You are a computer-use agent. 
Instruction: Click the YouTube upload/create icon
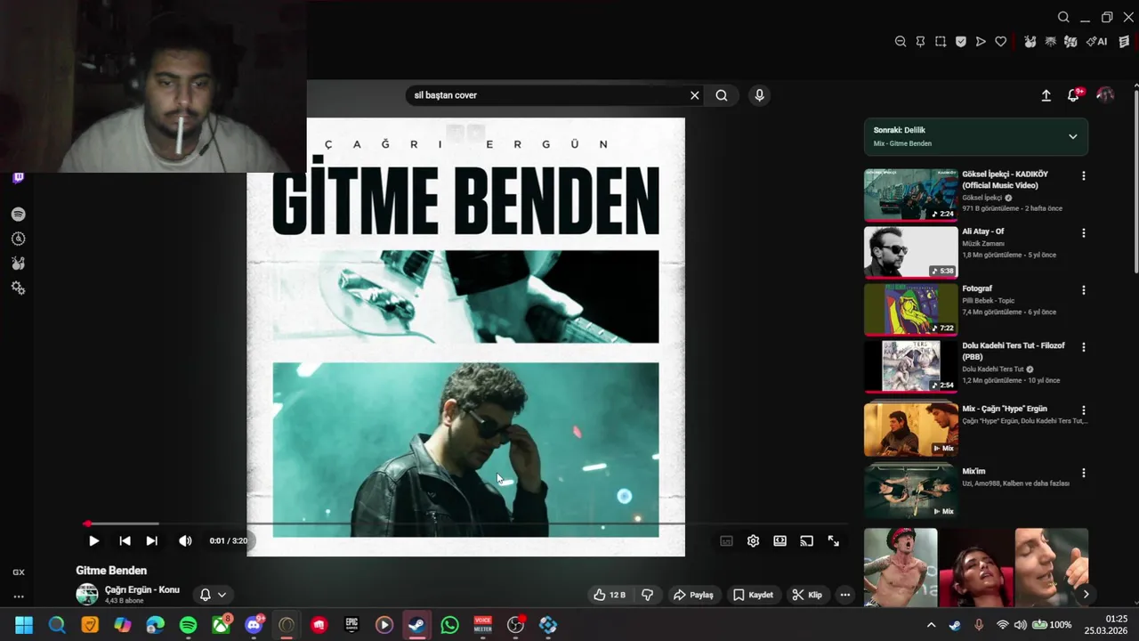click(1046, 95)
